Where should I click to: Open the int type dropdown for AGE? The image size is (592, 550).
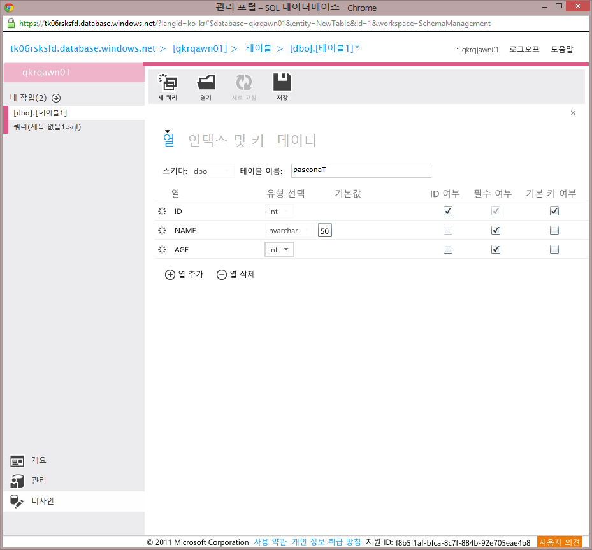point(279,250)
